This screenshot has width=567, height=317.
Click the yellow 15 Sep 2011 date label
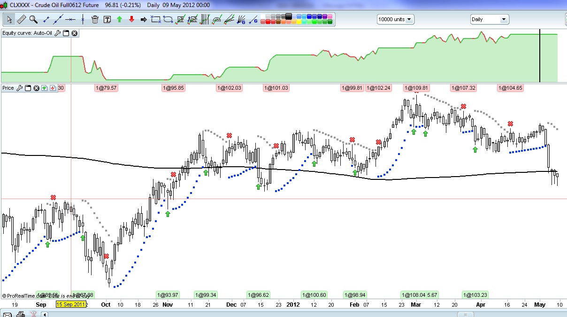(71, 304)
